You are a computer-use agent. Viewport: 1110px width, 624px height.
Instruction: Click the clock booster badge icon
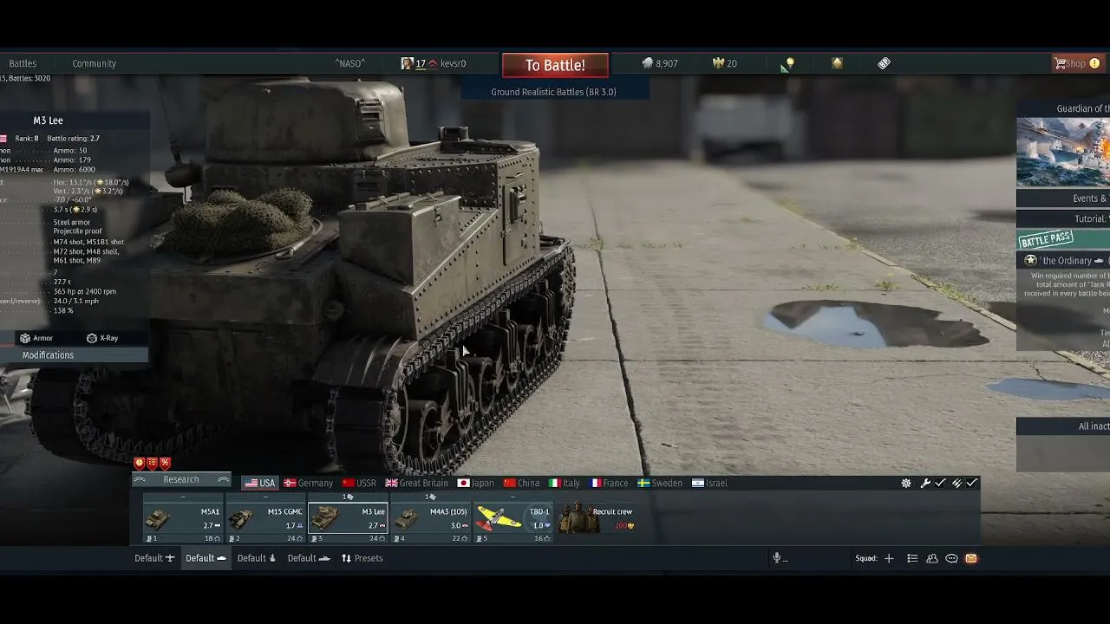point(140,464)
